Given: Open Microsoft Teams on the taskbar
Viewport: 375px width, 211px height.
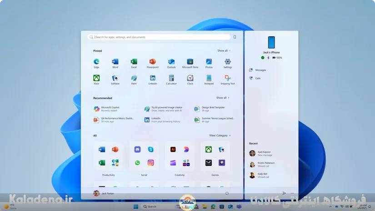Looking at the screenshot, I should pos(239,206).
